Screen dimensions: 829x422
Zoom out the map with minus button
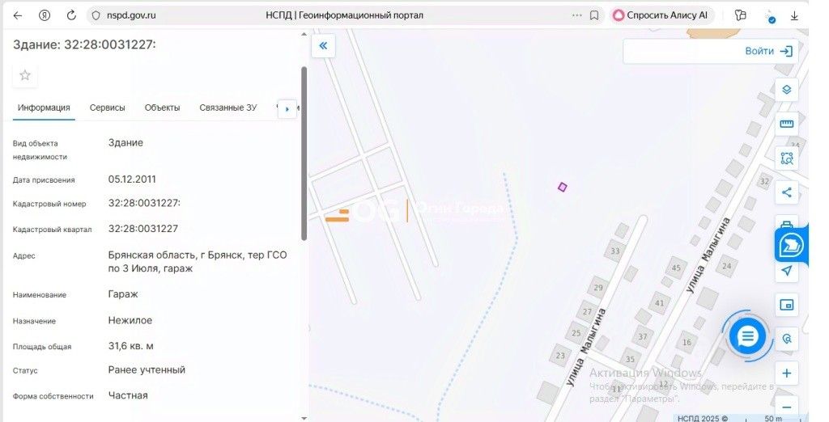(787, 407)
